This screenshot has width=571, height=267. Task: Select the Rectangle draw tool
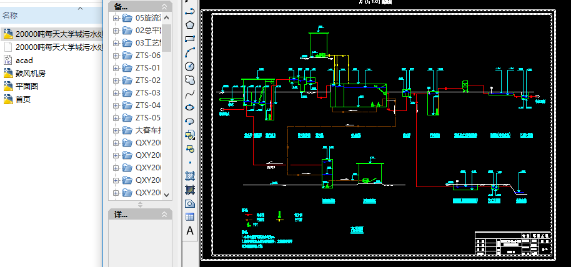pos(190,39)
